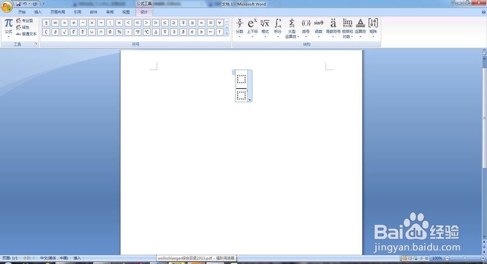This screenshot has width=487, height=264.
Task: Select Print Layout view in status bar
Action: pyautogui.click(x=404, y=258)
